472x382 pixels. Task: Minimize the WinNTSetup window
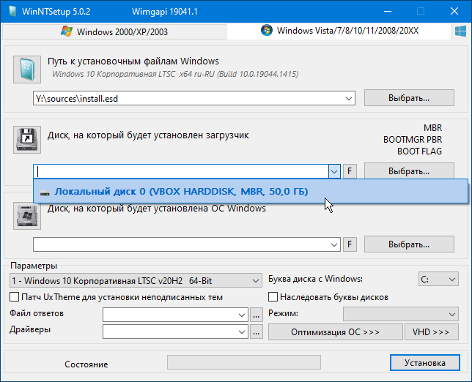(388, 12)
